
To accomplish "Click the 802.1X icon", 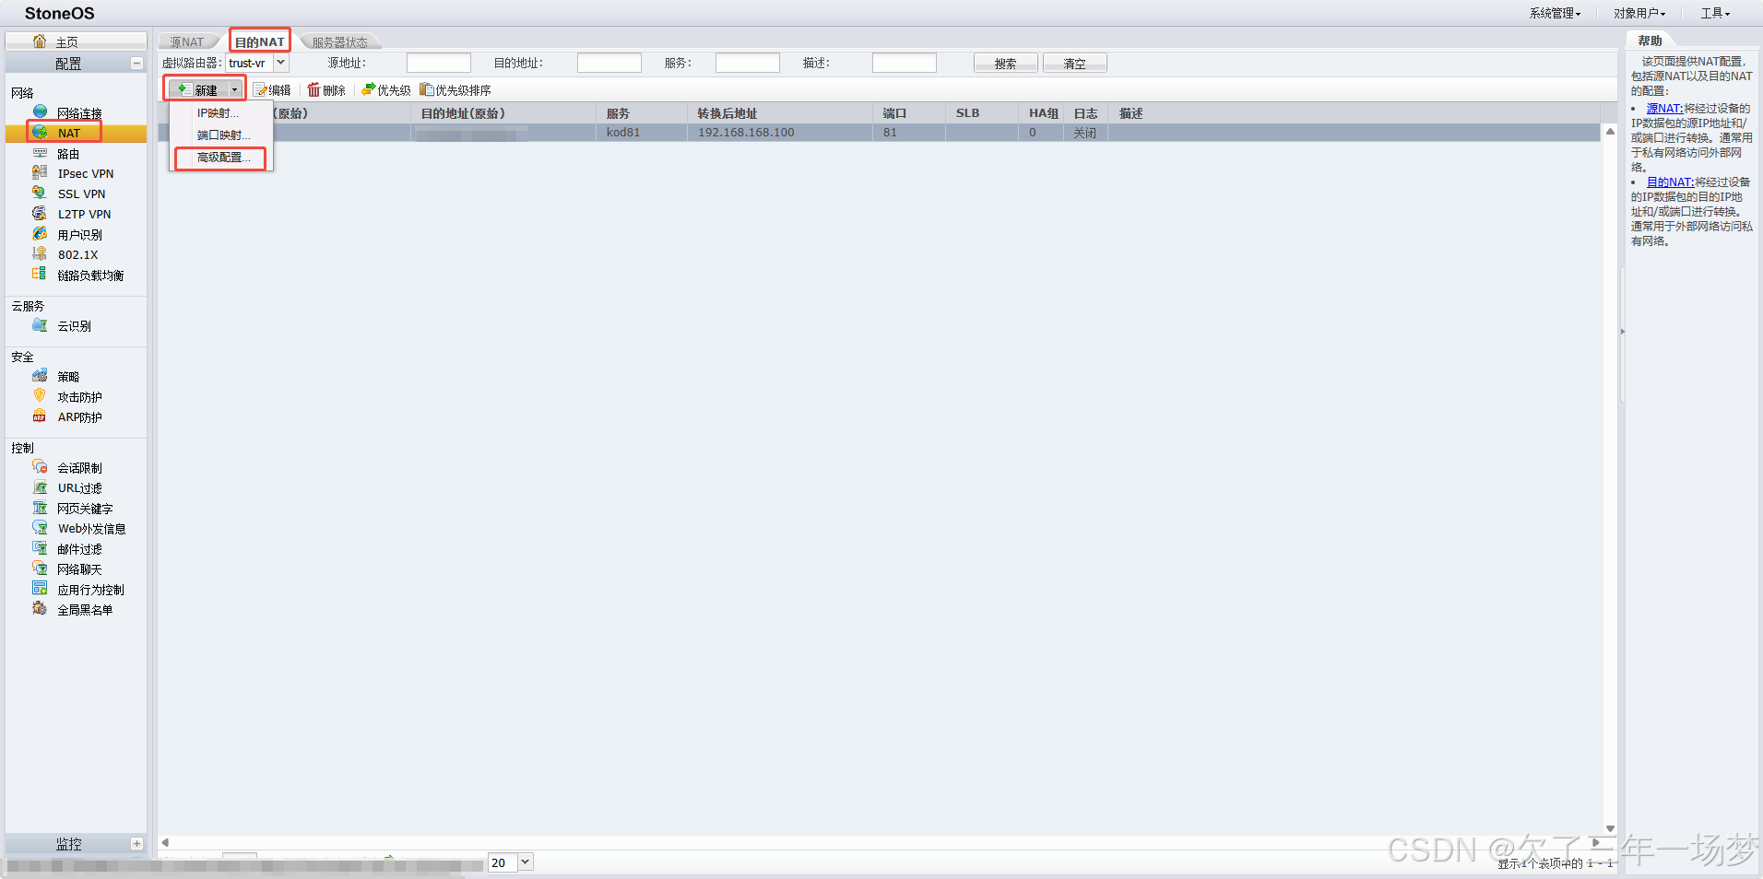I will [40, 254].
